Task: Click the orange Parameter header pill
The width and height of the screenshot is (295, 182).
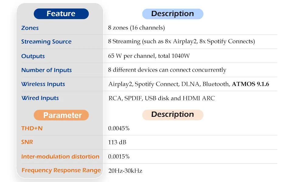Action: (61, 115)
